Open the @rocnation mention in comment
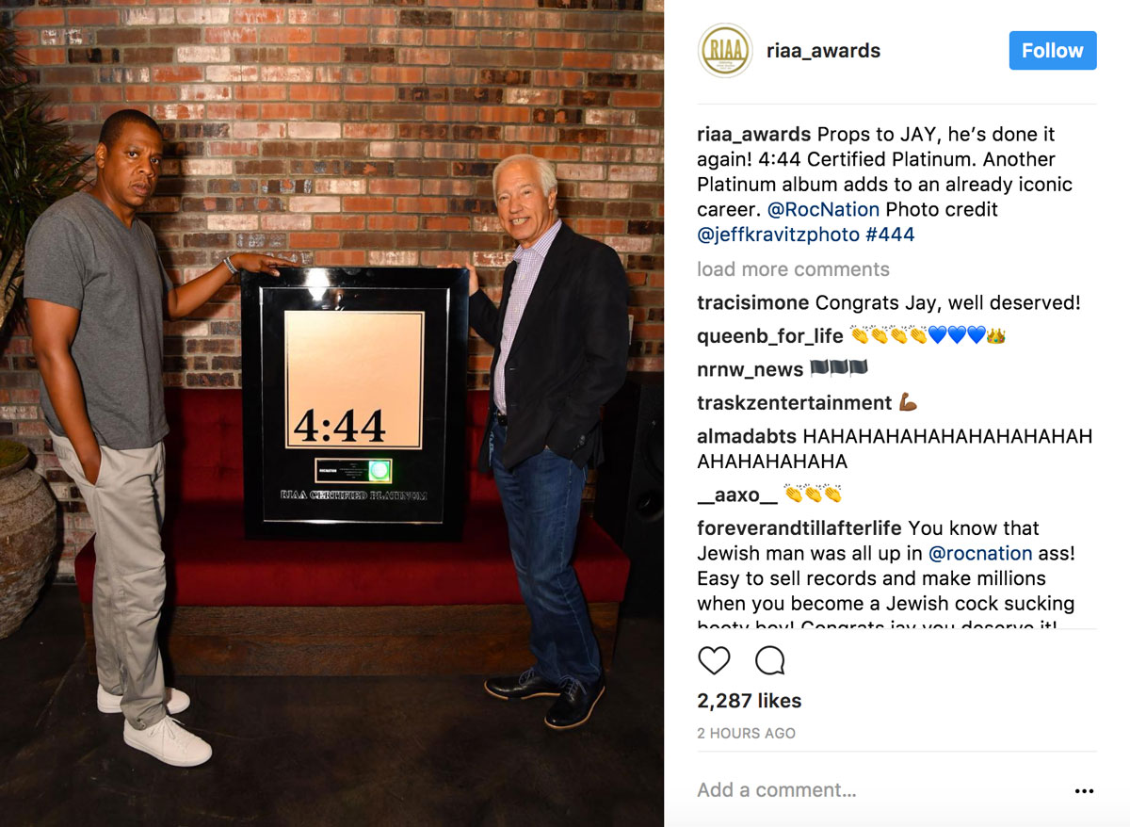The height and width of the screenshot is (827, 1130). 980,553
